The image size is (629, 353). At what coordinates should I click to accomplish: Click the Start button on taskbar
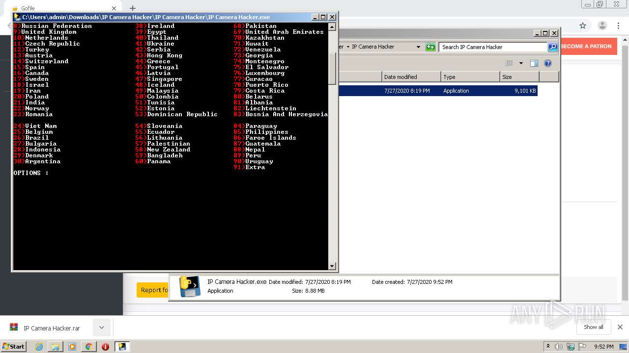tap(13, 347)
